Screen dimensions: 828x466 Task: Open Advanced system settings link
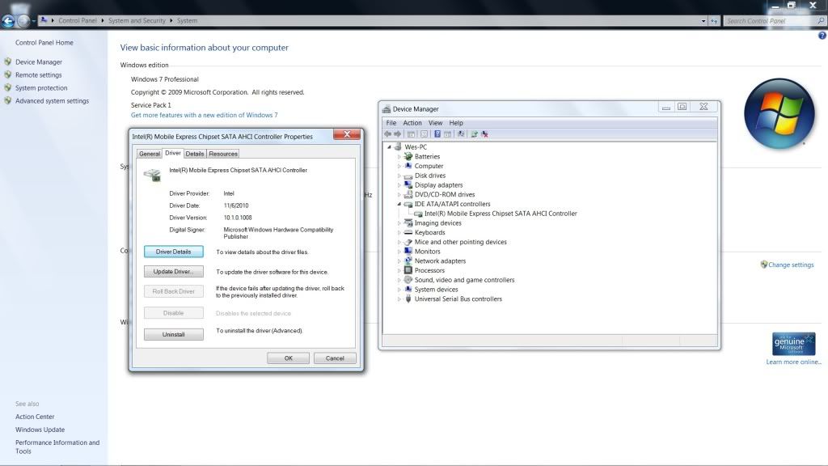(52, 101)
